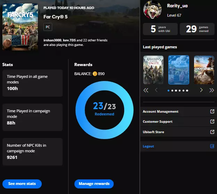
Task: Select sixth carousel page dot
Action: click(x=187, y=90)
